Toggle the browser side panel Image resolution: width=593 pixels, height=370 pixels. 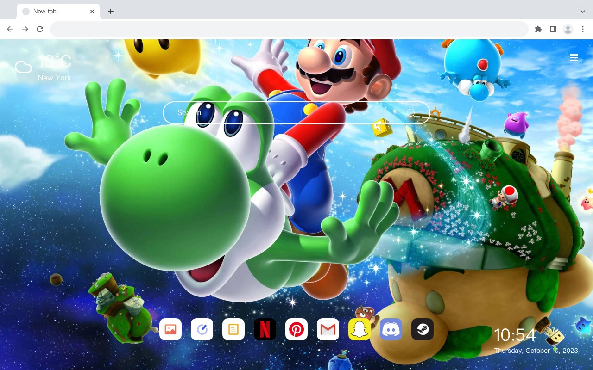(553, 29)
